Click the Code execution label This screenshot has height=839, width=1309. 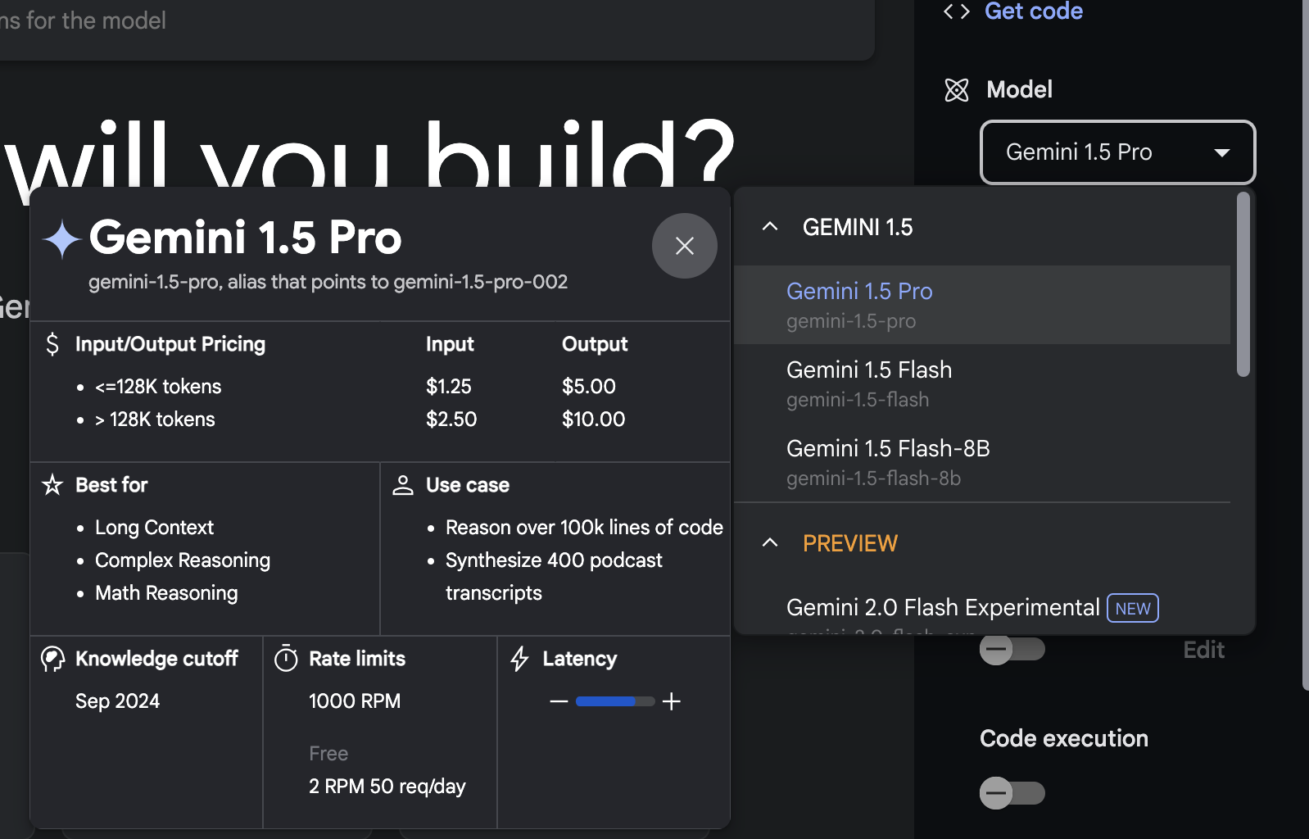pos(1064,738)
